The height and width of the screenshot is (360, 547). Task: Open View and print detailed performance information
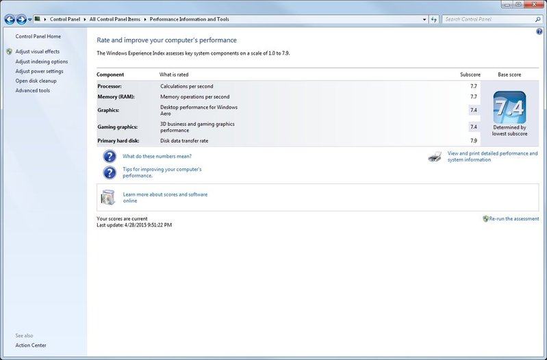coord(493,156)
